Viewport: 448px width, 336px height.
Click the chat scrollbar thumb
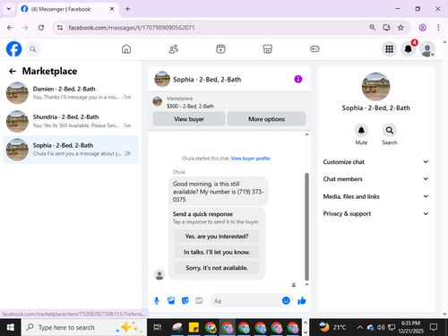pos(306,227)
